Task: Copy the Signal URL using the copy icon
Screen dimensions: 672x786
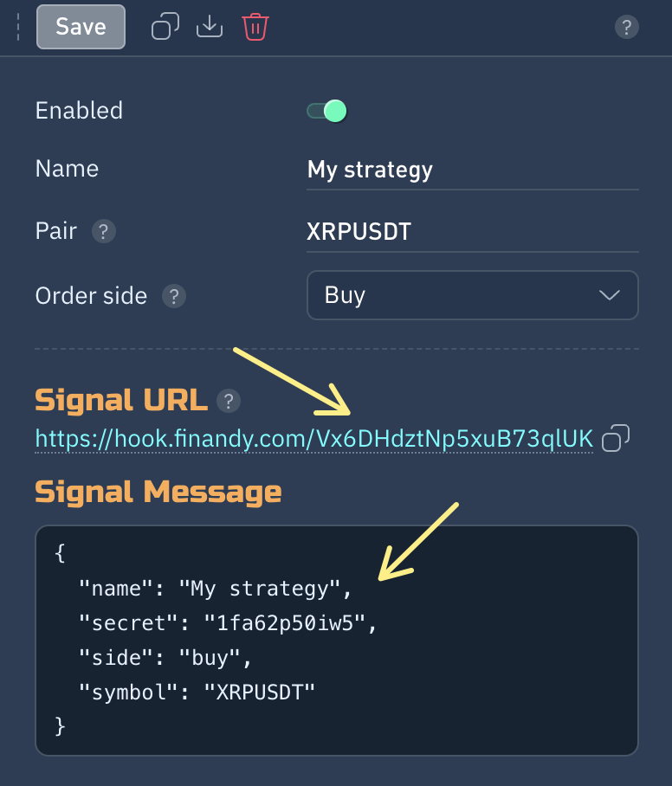Action: point(615,438)
